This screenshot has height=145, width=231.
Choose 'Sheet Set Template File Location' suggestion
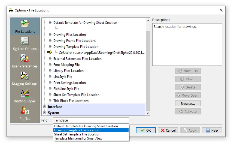click(x=77, y=134)
